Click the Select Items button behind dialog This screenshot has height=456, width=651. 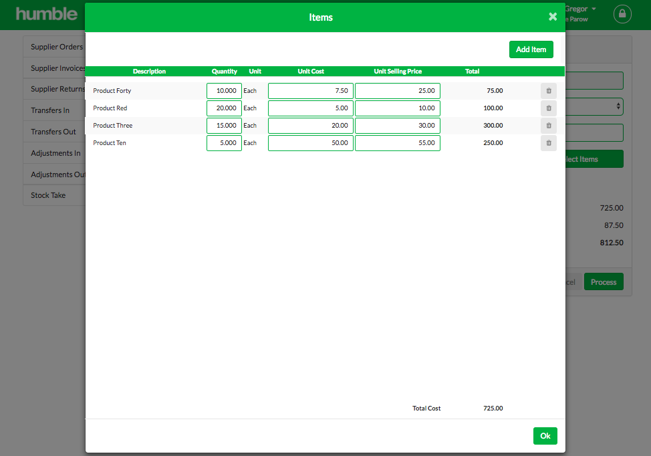(595, 159)
